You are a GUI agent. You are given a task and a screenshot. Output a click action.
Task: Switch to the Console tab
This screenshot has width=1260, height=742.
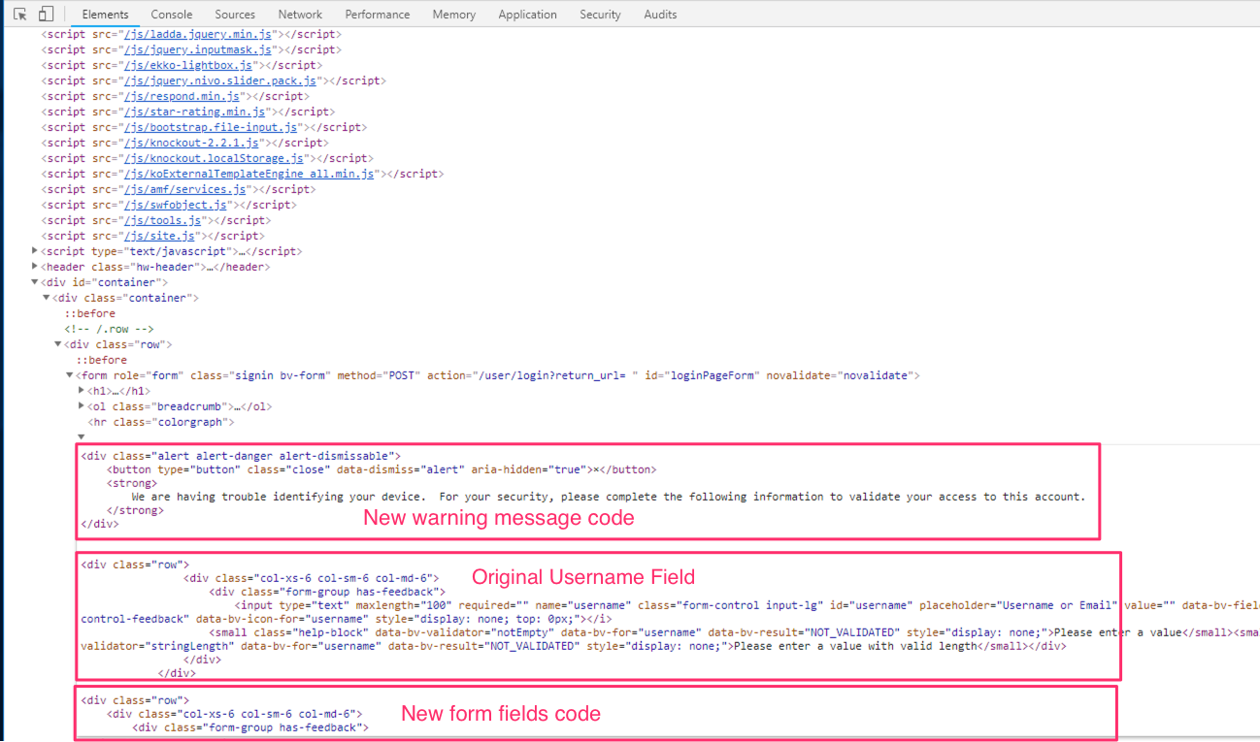(x=172, y=15)
